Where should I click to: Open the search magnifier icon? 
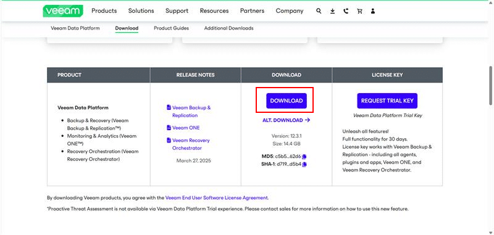coord(319,11)
